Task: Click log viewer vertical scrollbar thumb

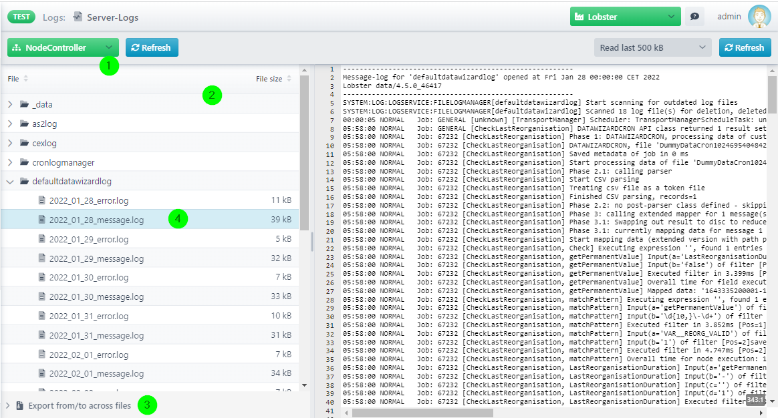Action: click(772, 95)
